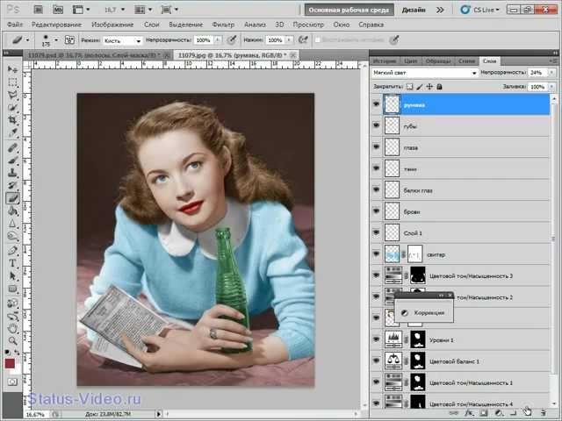The height and width of the screenshot is (421, 562).
Task: Lock layer position with move lock
Action: [x=429, y=87]
